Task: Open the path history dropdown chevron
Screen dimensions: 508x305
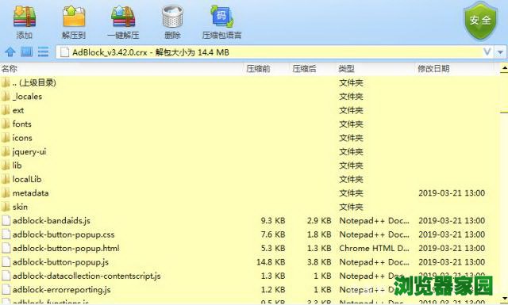Action: (487, 51)
